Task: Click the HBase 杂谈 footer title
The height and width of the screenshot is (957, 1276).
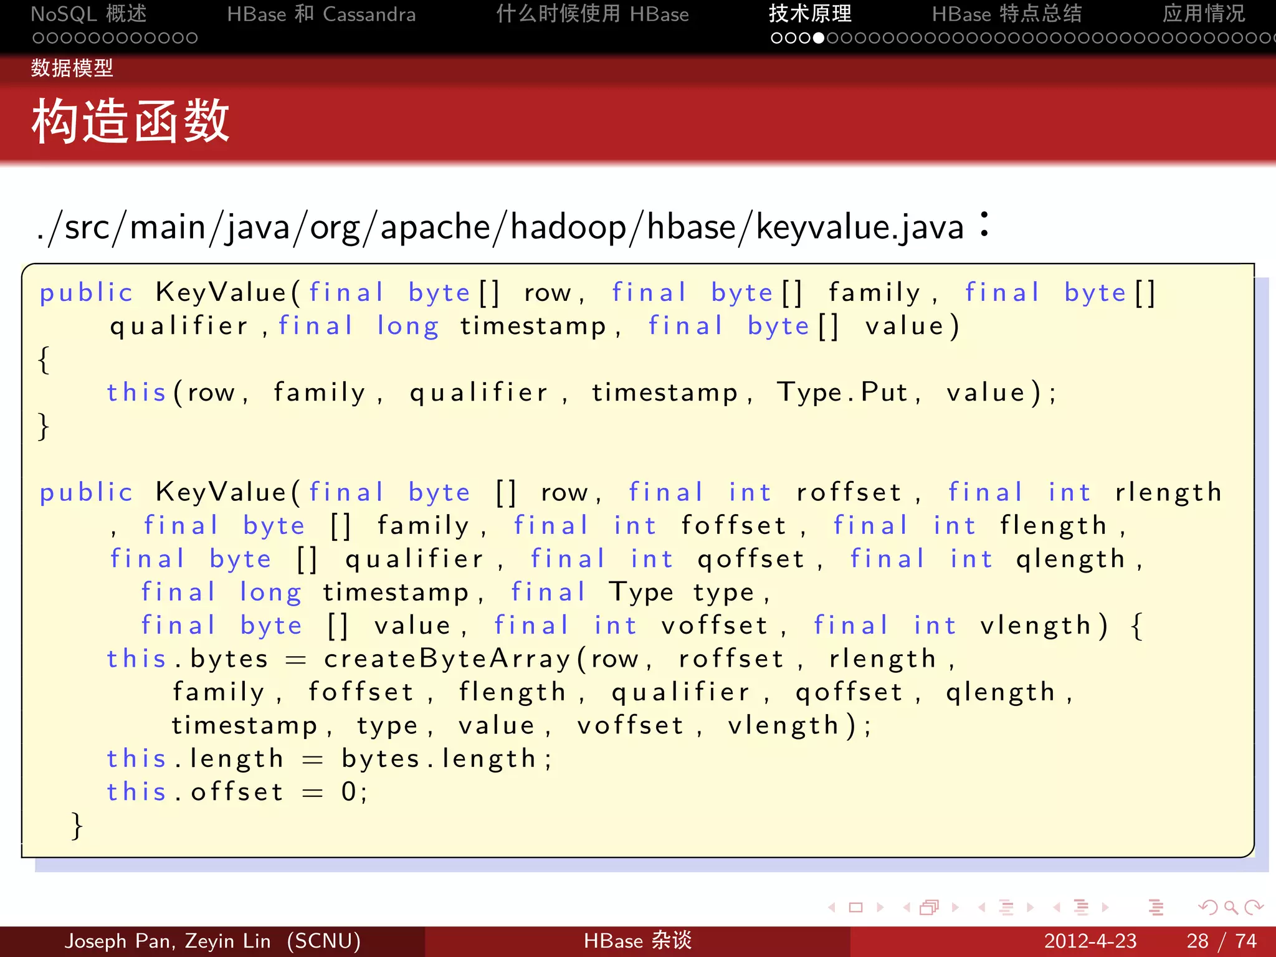Action: coord(638,941)
